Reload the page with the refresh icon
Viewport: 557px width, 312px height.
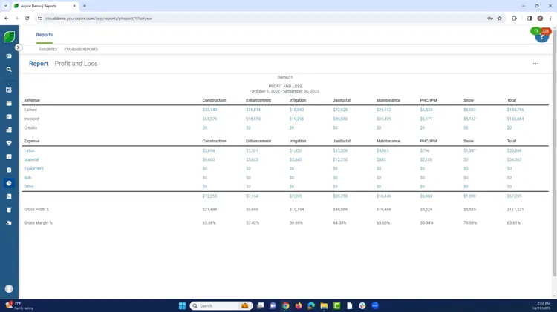tap(27, 19)
